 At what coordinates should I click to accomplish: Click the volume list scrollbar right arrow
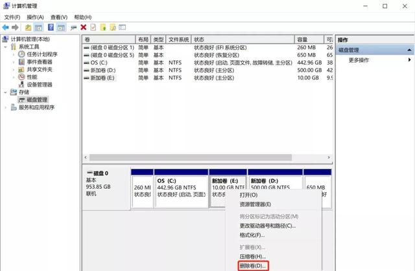click(329, 157)
